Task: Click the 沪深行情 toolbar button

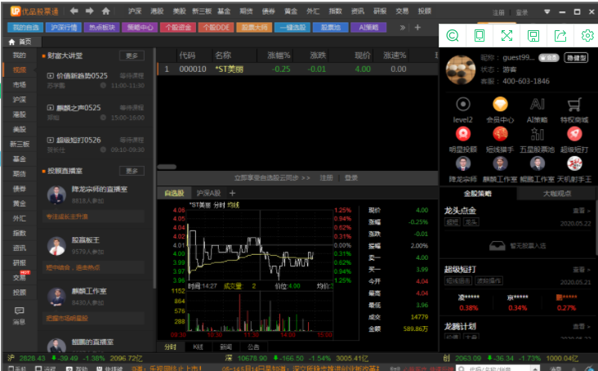Action: click(64, 27)
